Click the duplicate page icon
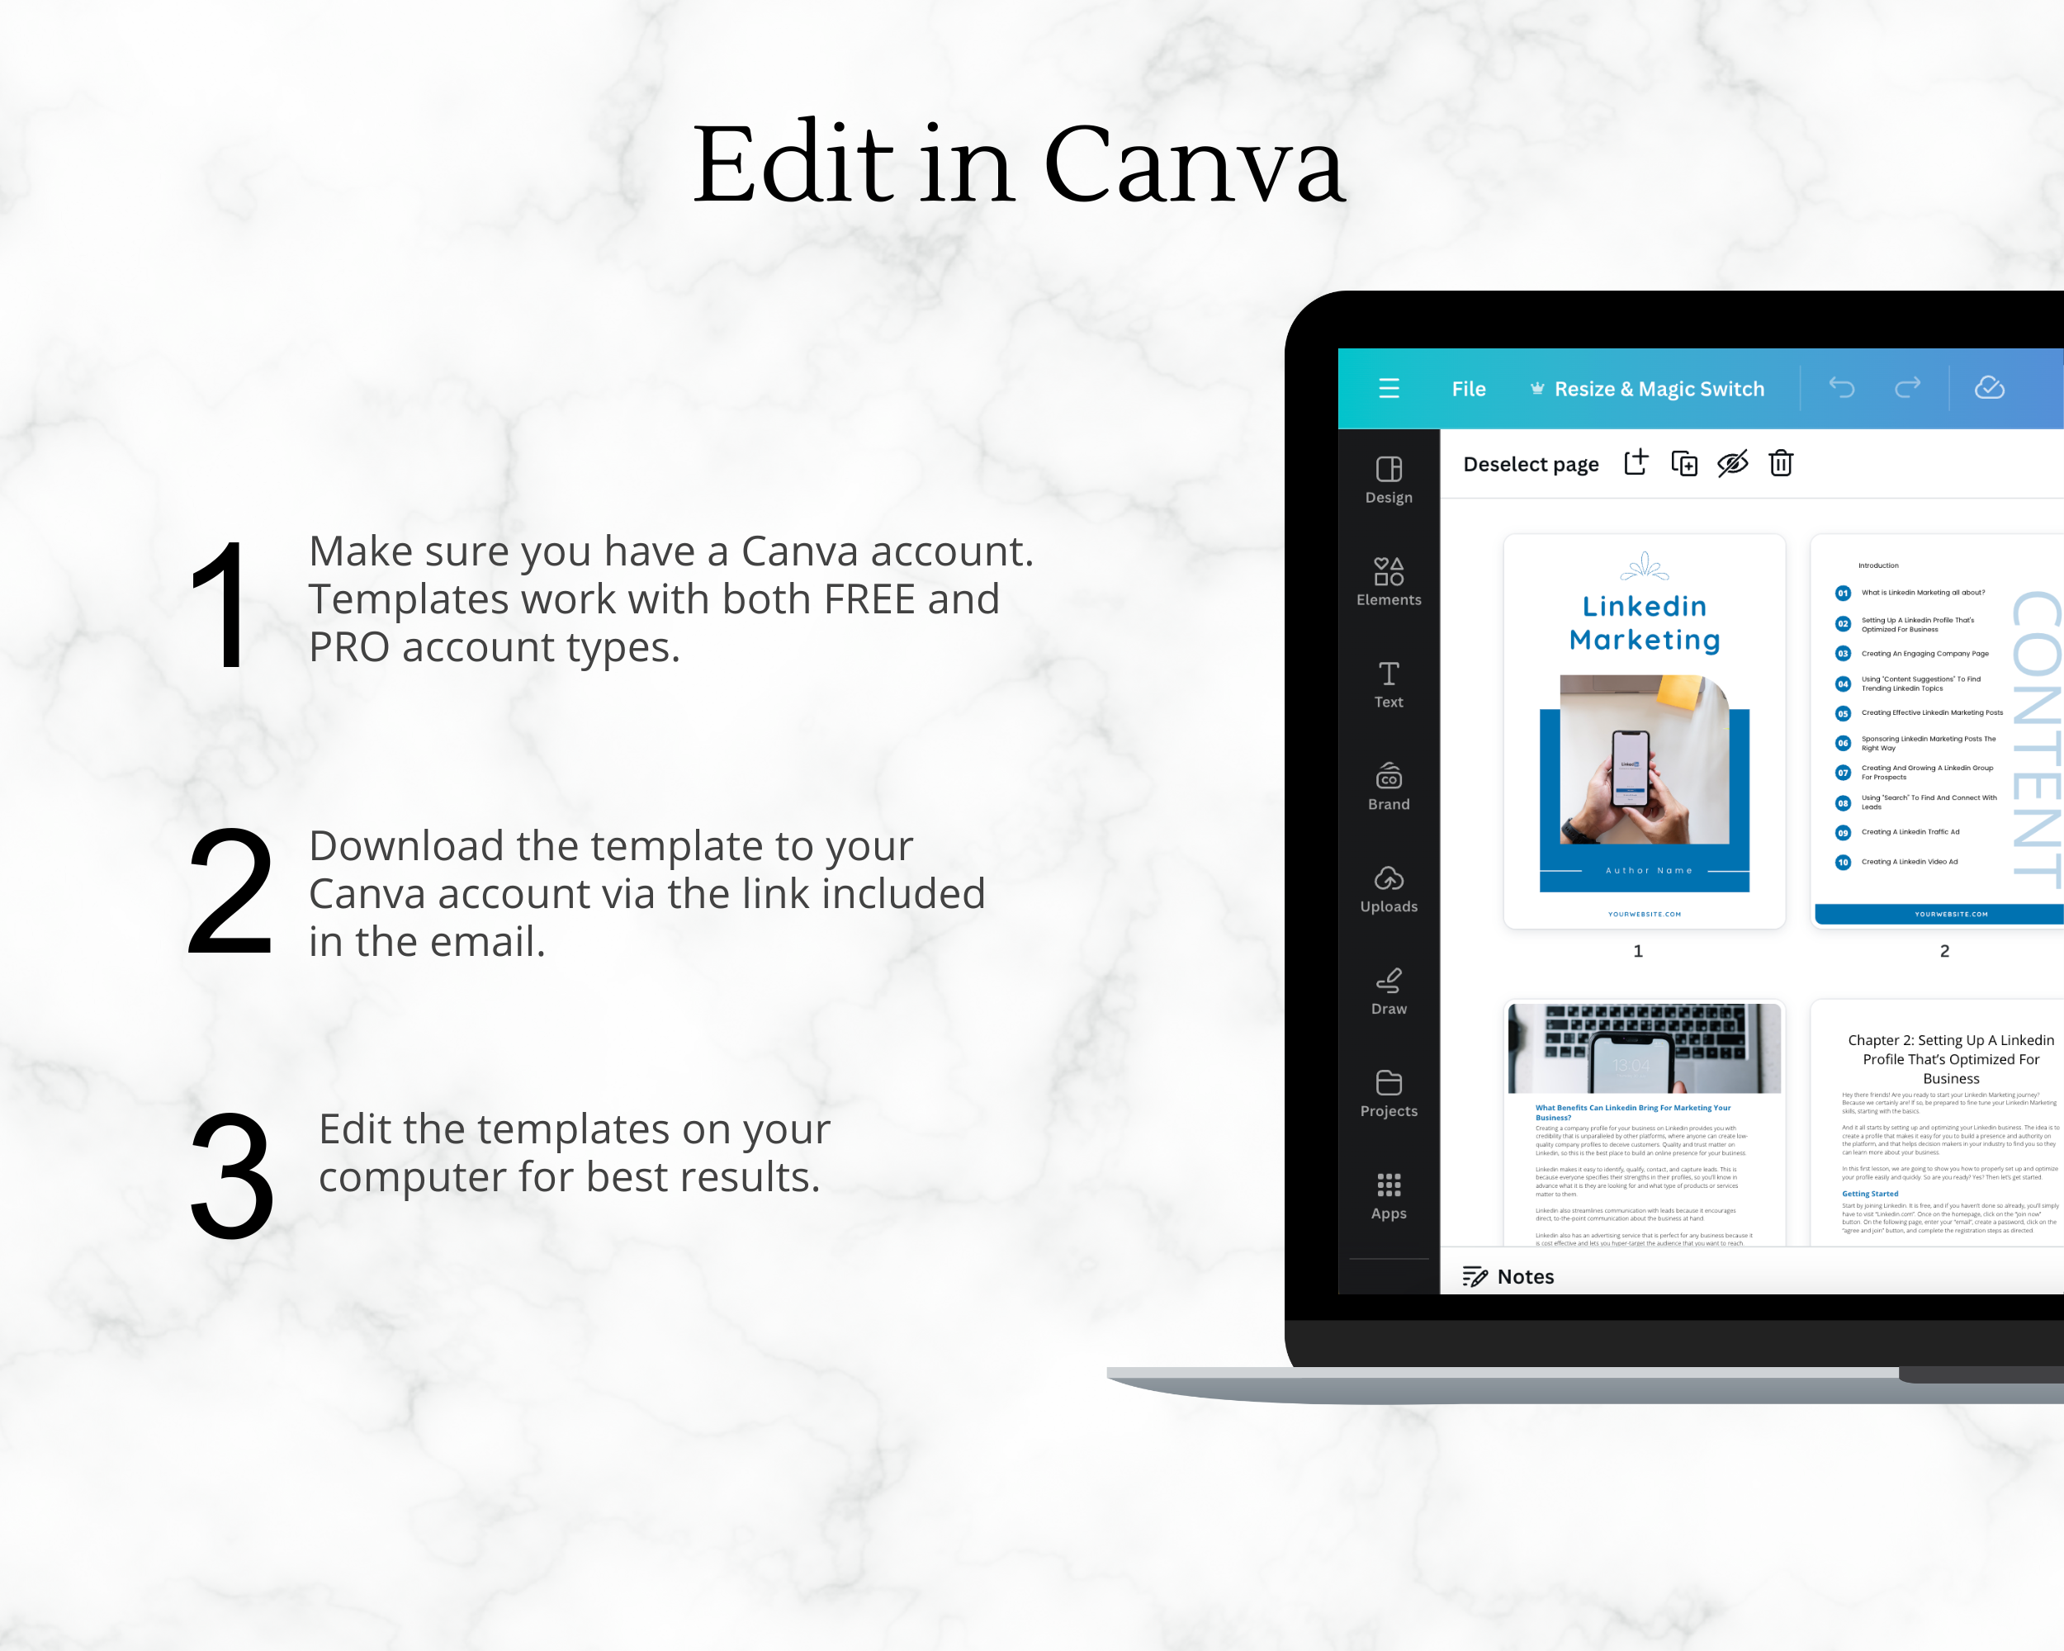This screenshot has width=2064, height=1651. [x=1687, y=463]
